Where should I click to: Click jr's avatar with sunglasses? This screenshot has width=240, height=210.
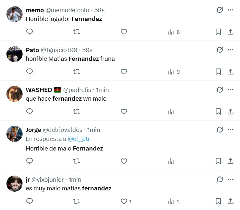click(14, 184)
